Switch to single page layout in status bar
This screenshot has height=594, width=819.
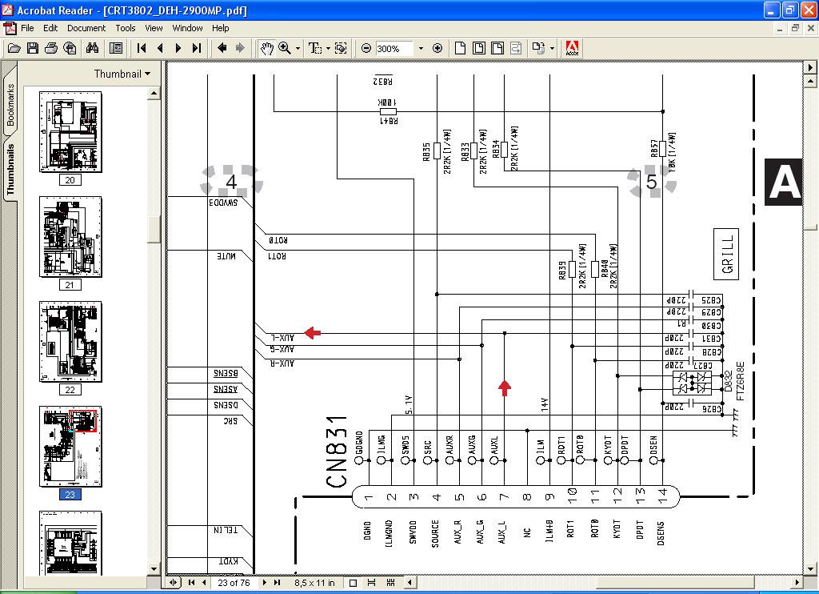click(x=353, y=583)
